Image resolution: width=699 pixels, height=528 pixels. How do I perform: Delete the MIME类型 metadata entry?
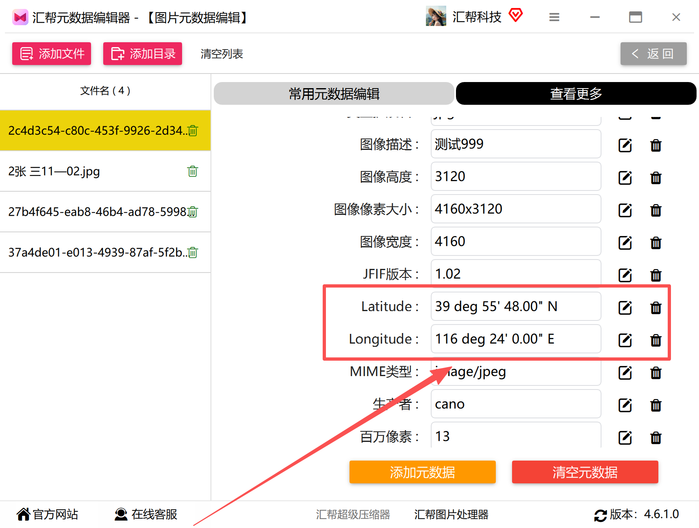[x=656, y=372]
